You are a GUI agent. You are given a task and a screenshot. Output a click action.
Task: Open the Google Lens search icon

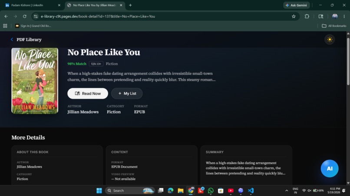[321, 16]
